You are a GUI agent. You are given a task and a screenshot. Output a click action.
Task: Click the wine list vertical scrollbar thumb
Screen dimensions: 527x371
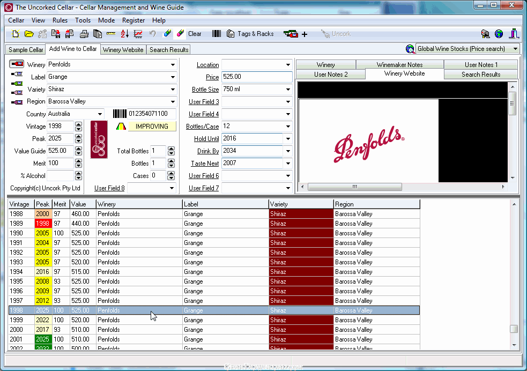point(514,329)
